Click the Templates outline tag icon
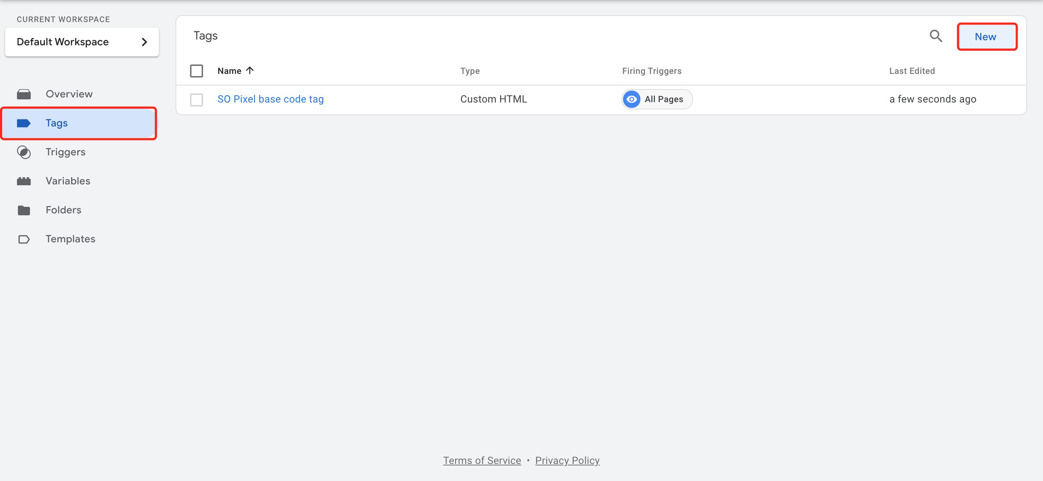Viewport: 1043px width, 481px height. click(24, 239)
